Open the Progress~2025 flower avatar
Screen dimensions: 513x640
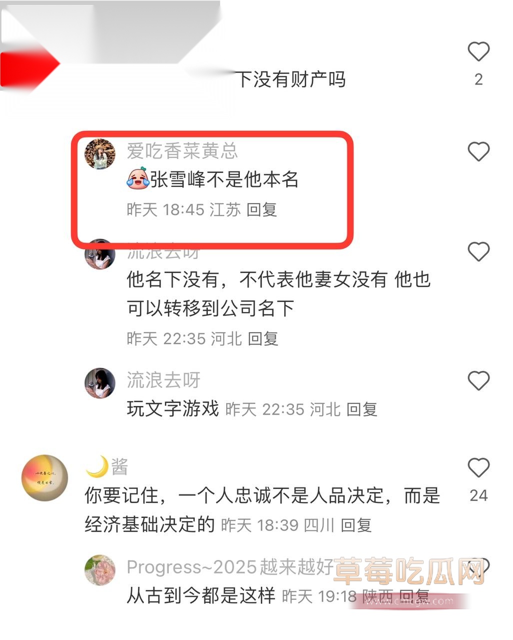(100, 570)
